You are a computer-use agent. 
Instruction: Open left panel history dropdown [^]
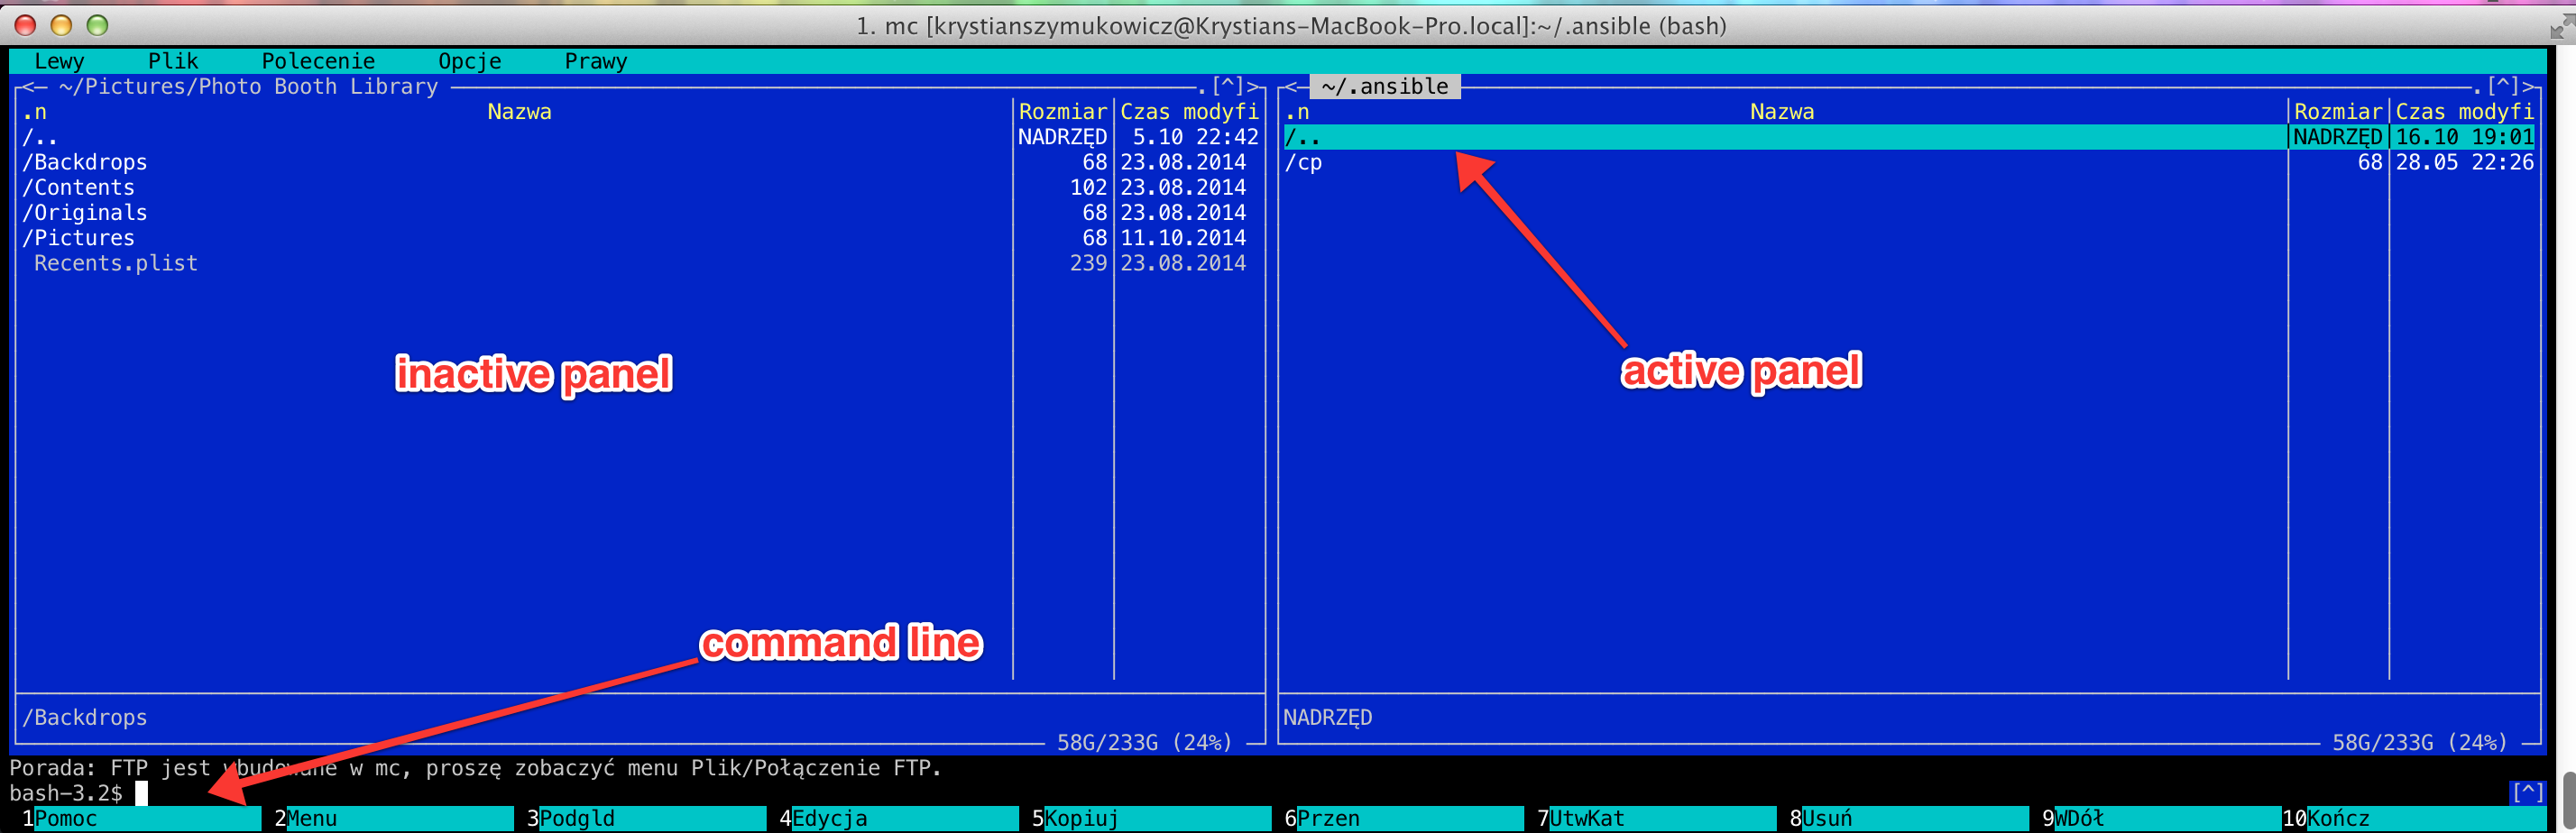pyautogui.click(x=1227, y=87)
